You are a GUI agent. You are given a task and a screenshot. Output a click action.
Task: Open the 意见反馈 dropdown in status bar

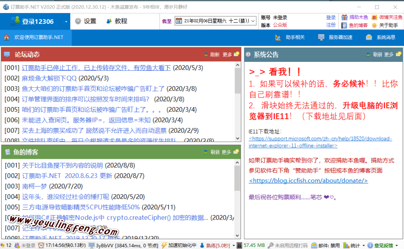coord(396,246)
